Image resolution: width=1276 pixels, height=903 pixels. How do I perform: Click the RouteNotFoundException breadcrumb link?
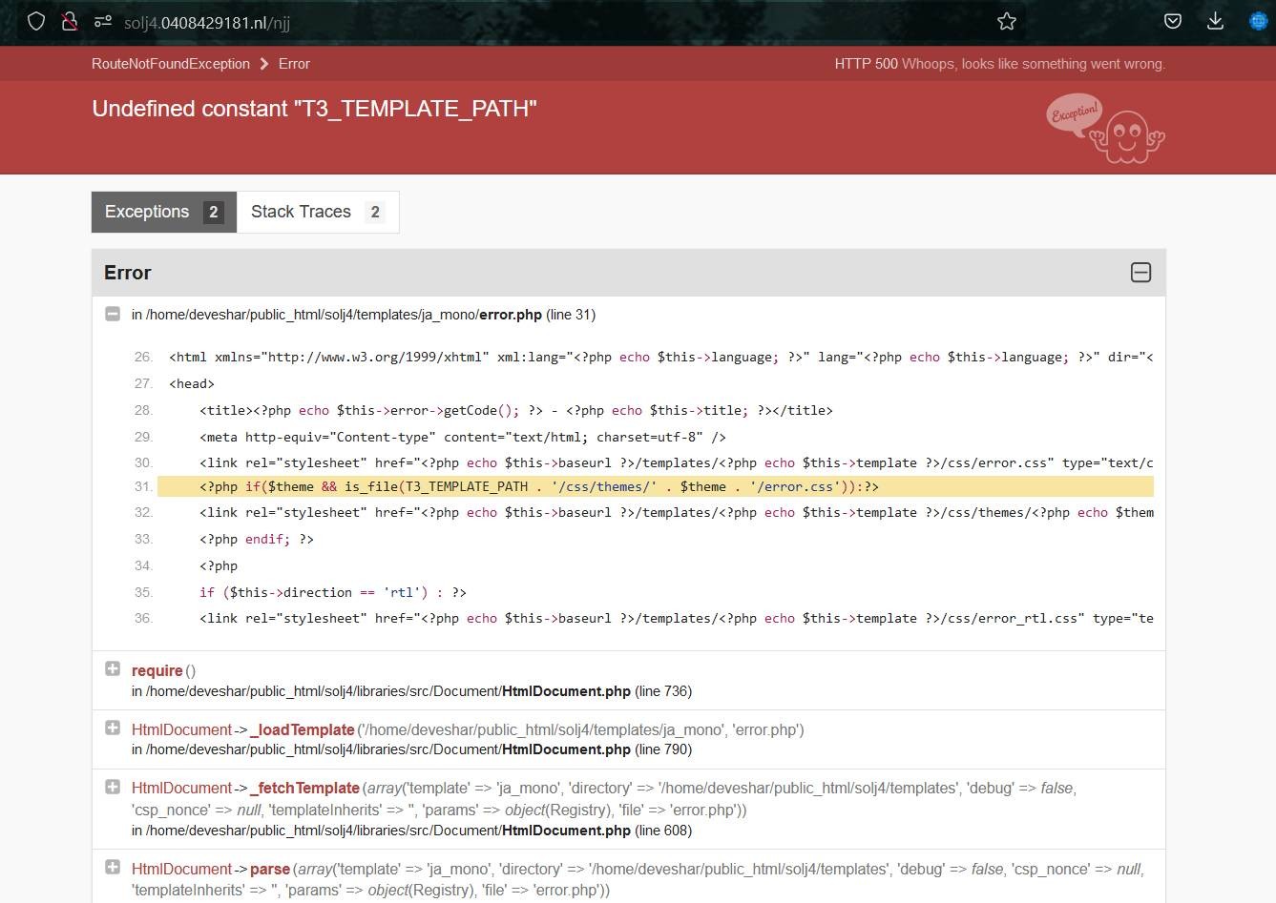[170, 64]
